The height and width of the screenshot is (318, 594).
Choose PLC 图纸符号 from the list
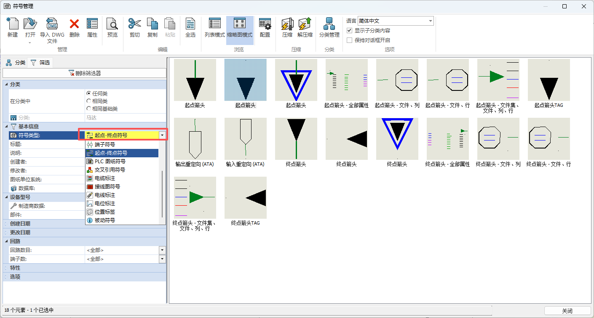coord(110,162)
